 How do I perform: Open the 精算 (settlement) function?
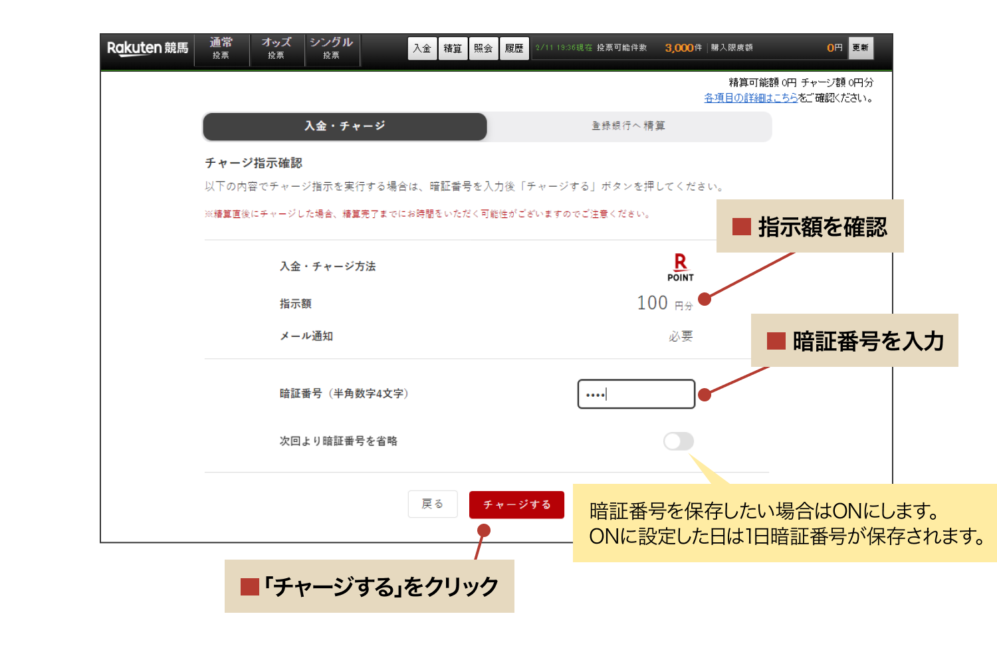(453, 48)
